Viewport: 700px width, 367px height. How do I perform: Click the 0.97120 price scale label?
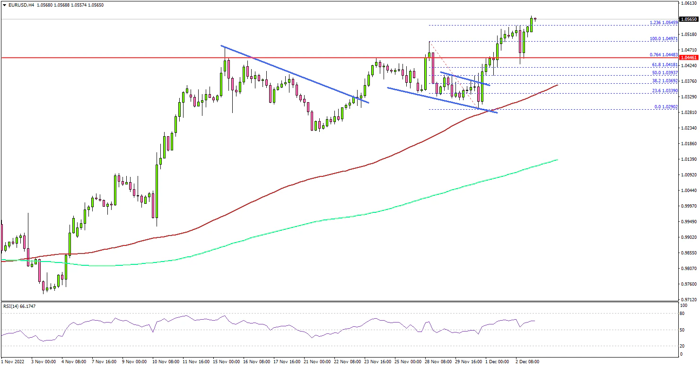pos(689,300)
